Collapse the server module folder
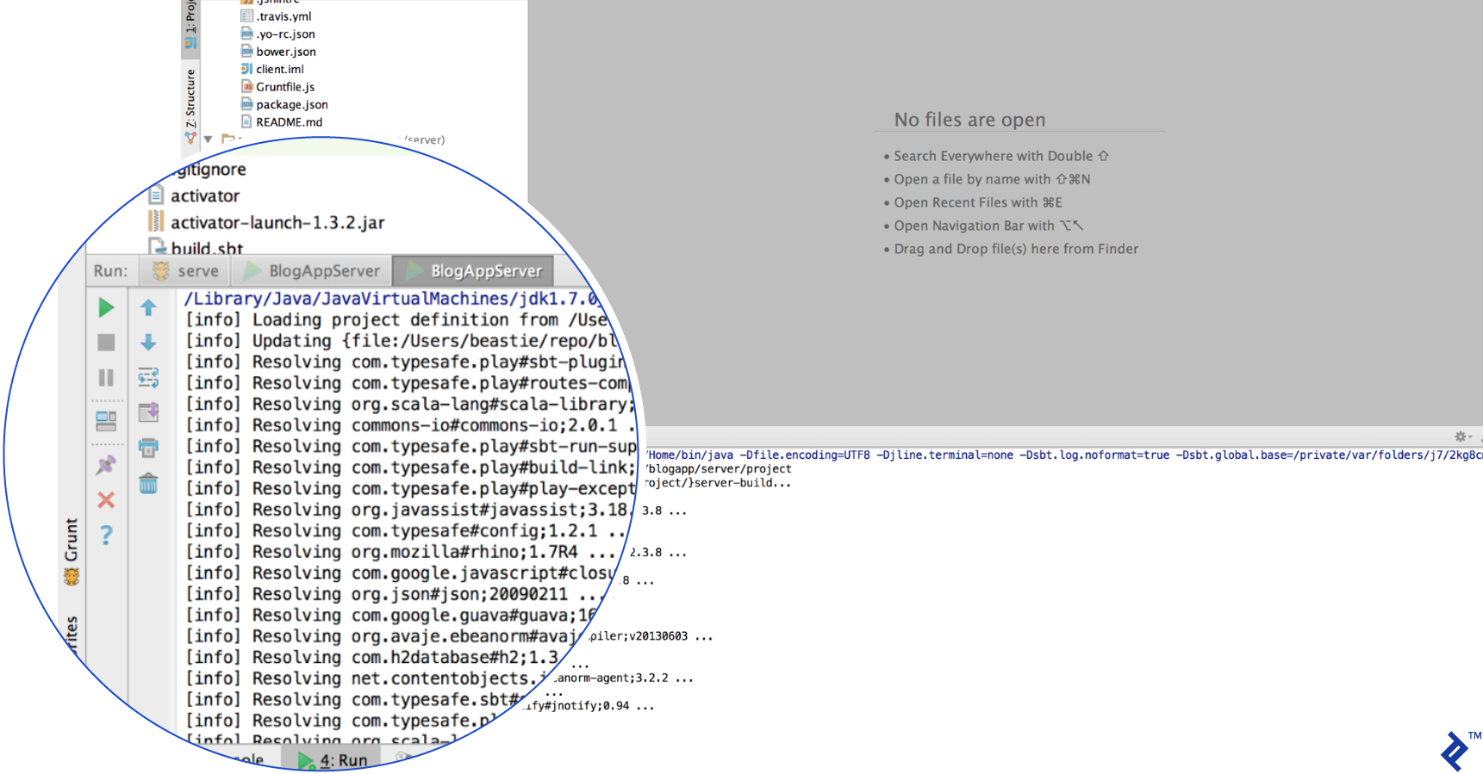The width and height of the screenshot is (1483, 774). [x=208, y=139]
